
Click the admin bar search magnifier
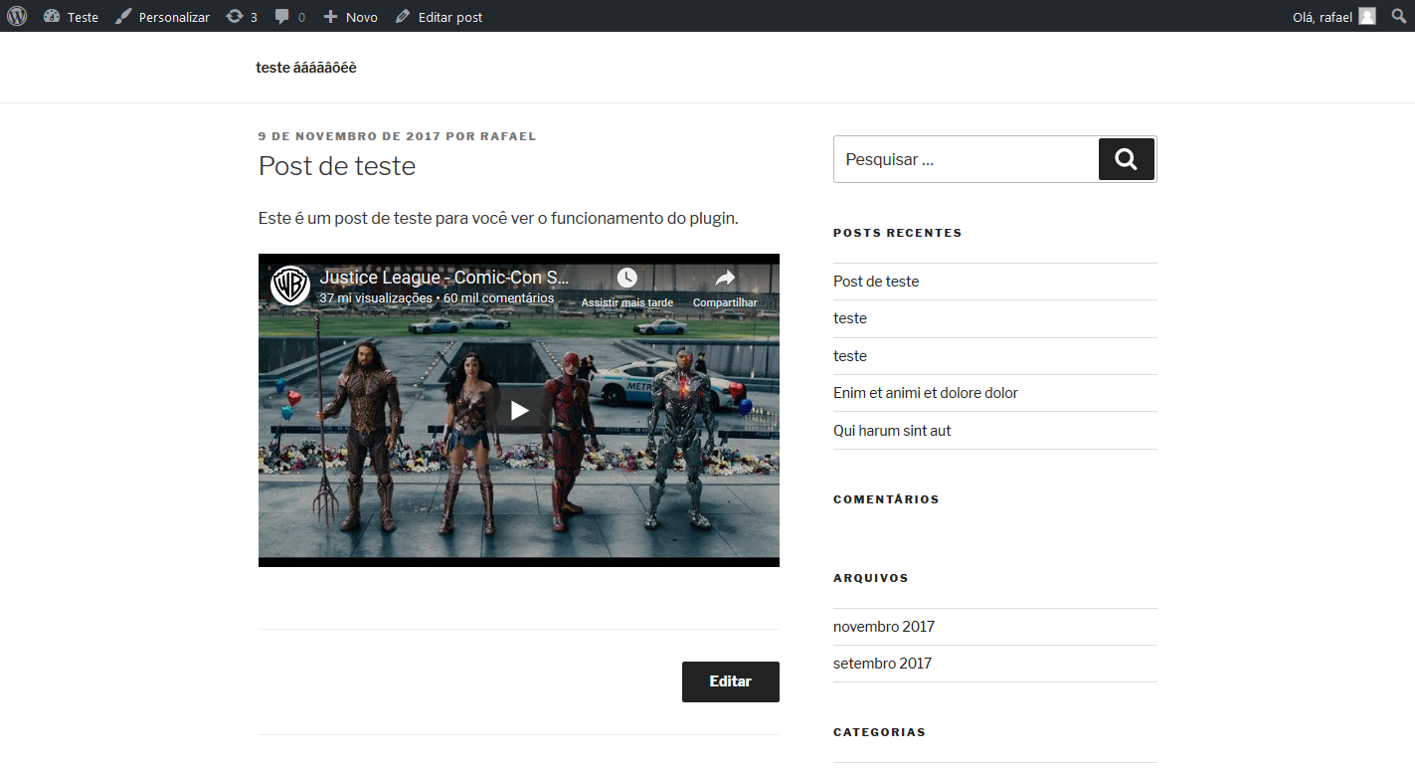1399,16
